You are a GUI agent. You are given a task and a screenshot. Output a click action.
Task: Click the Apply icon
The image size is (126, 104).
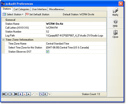(x=115, y=11)
